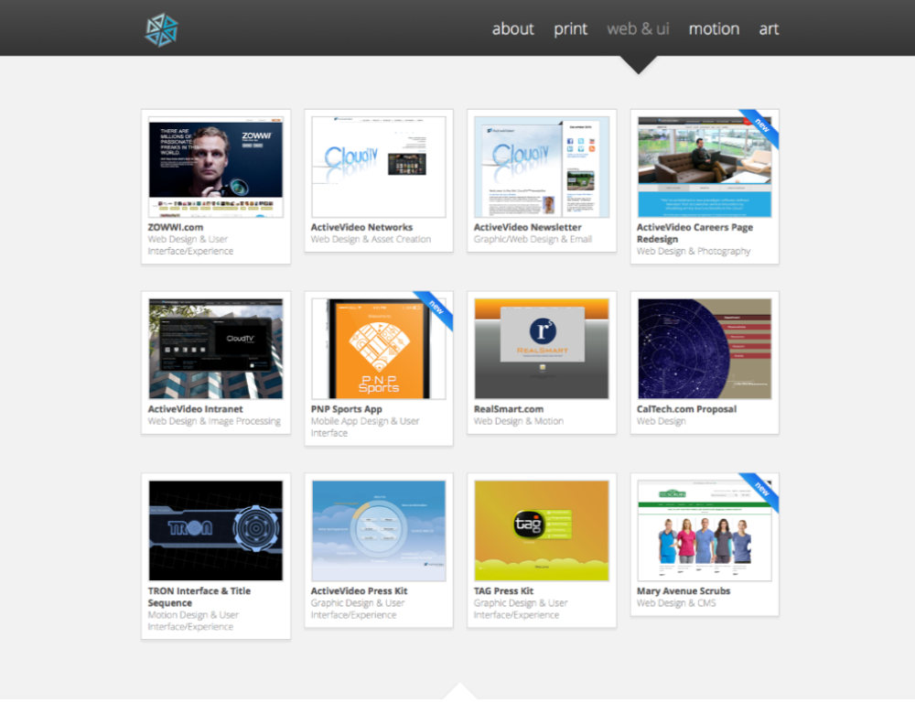
Task: Click the RealSmart.com title link
Action: coord(509,409)
